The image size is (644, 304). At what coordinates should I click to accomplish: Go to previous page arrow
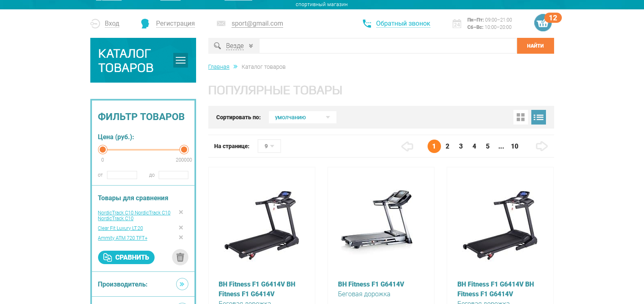407,146
